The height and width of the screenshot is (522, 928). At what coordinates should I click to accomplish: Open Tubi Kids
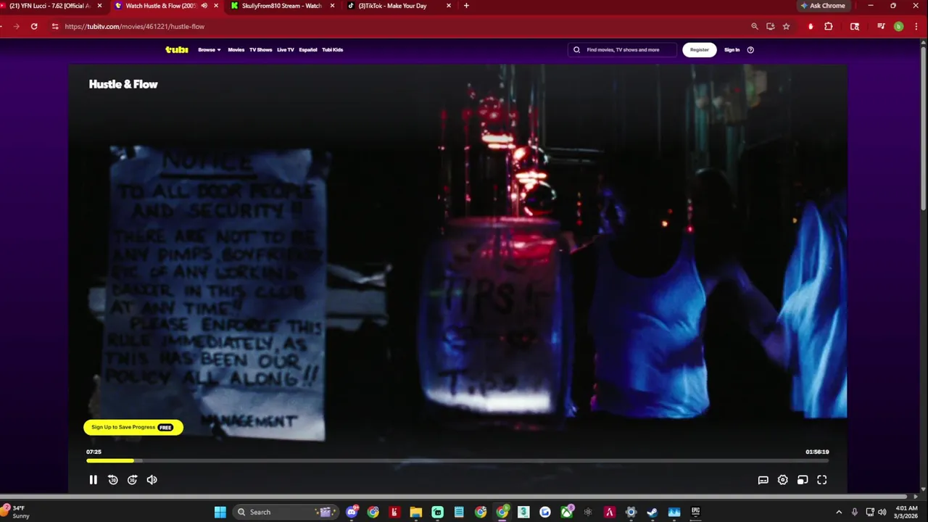tap(333, 50)
